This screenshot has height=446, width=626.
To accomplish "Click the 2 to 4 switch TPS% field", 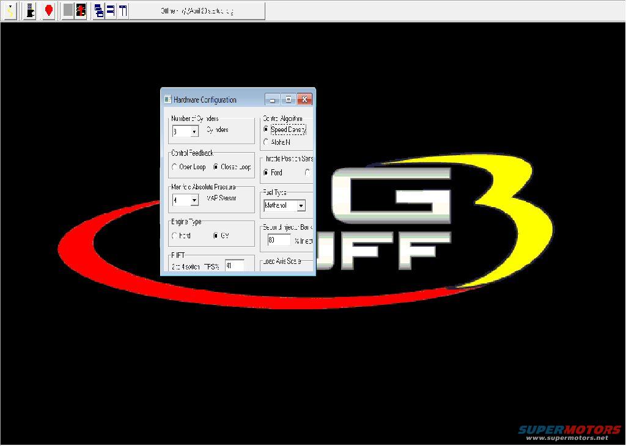I will tap(234, 266).
